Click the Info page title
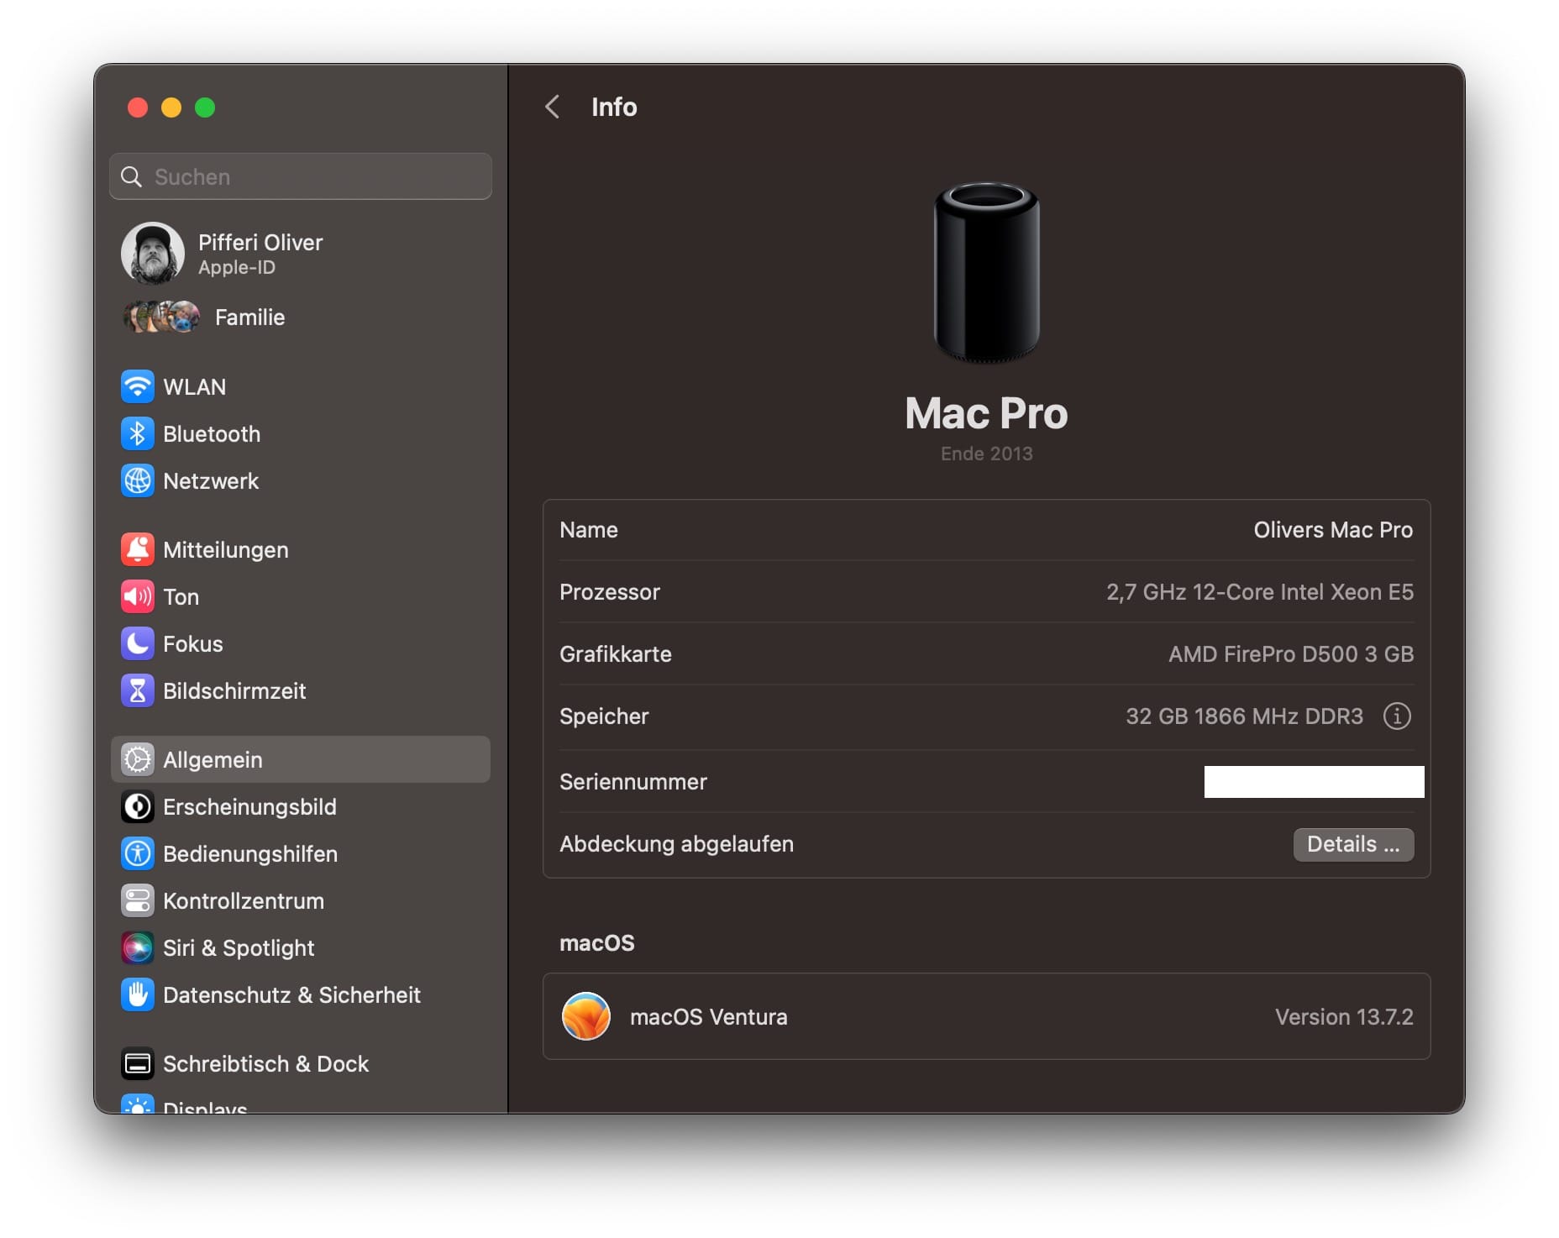Image resolution: width=1559 pixels, height=1238 pixels. [614, 107]
